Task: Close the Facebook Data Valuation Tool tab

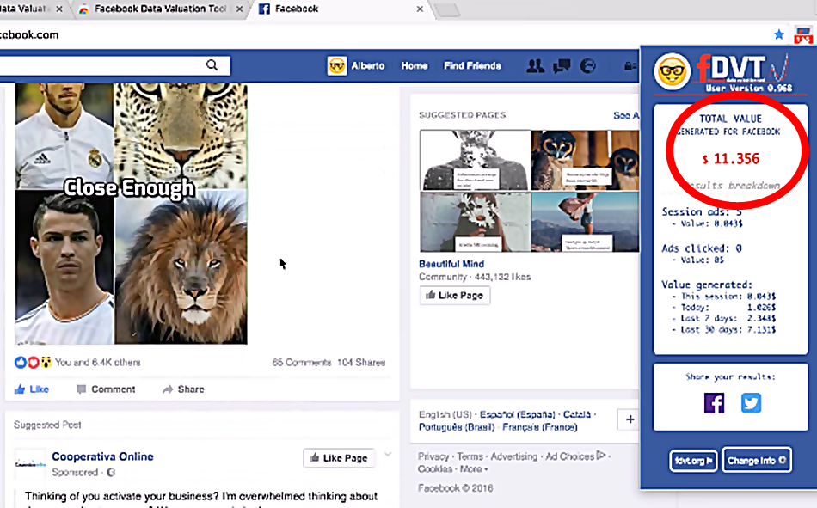Action: click(239, 9)
